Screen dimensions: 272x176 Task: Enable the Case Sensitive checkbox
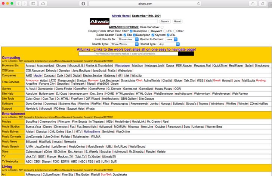click(x=162, y=27)
